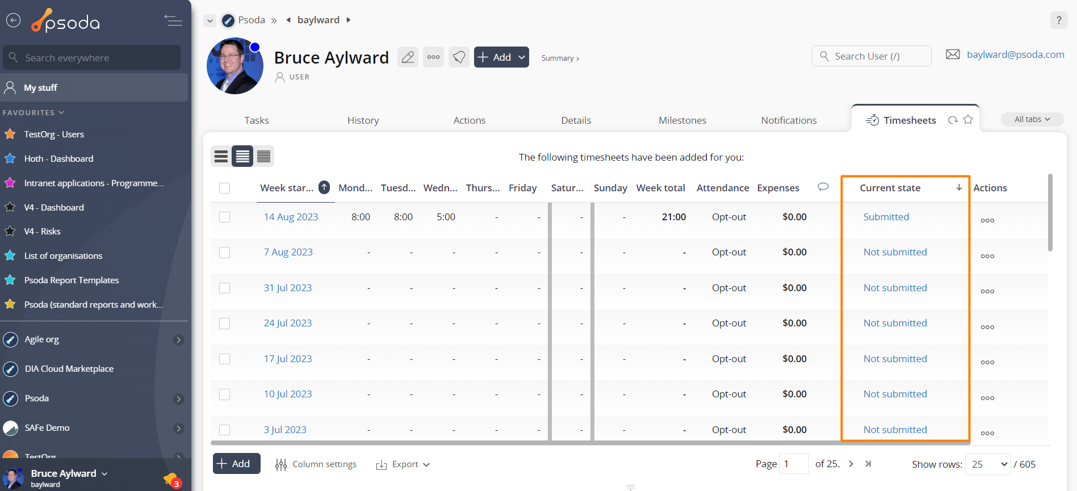Sort Current state descending arrow
This screenshot has height=491, width=1077.
(959, 187)
